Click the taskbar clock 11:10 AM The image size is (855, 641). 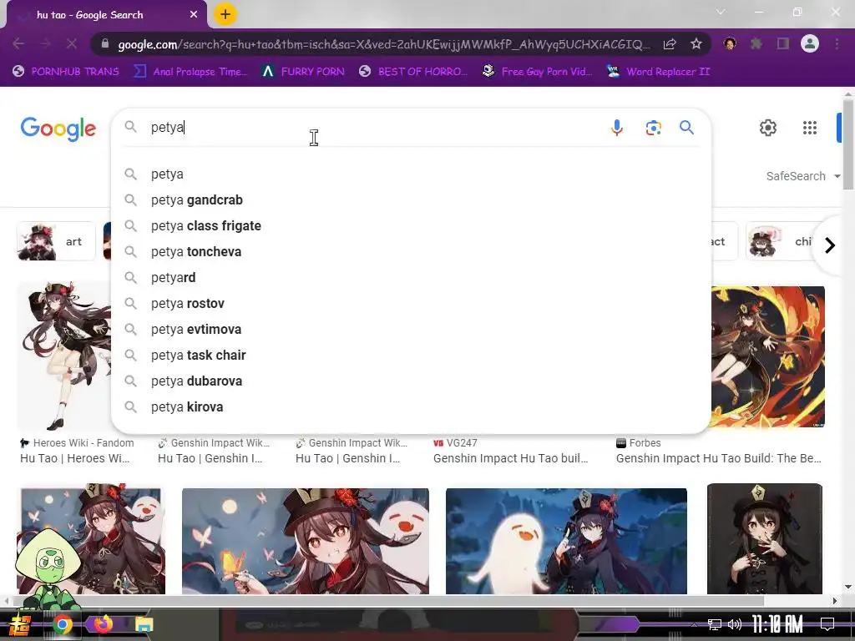(777, 624)
